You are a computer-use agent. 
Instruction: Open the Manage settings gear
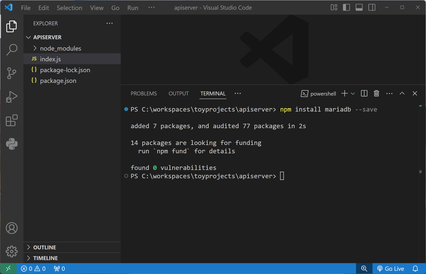(x=11, y=251)
